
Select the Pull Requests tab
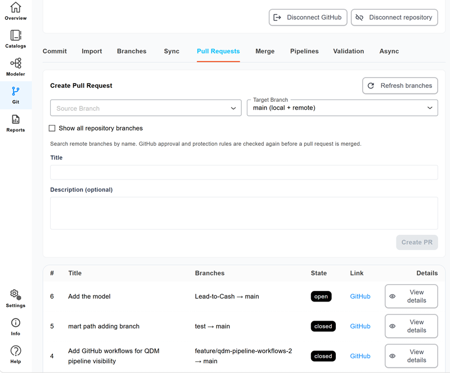click(x=218, y=51)
